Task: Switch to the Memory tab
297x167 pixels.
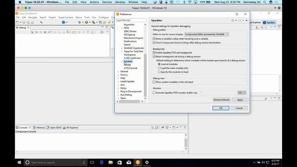Action: (39, 128)
